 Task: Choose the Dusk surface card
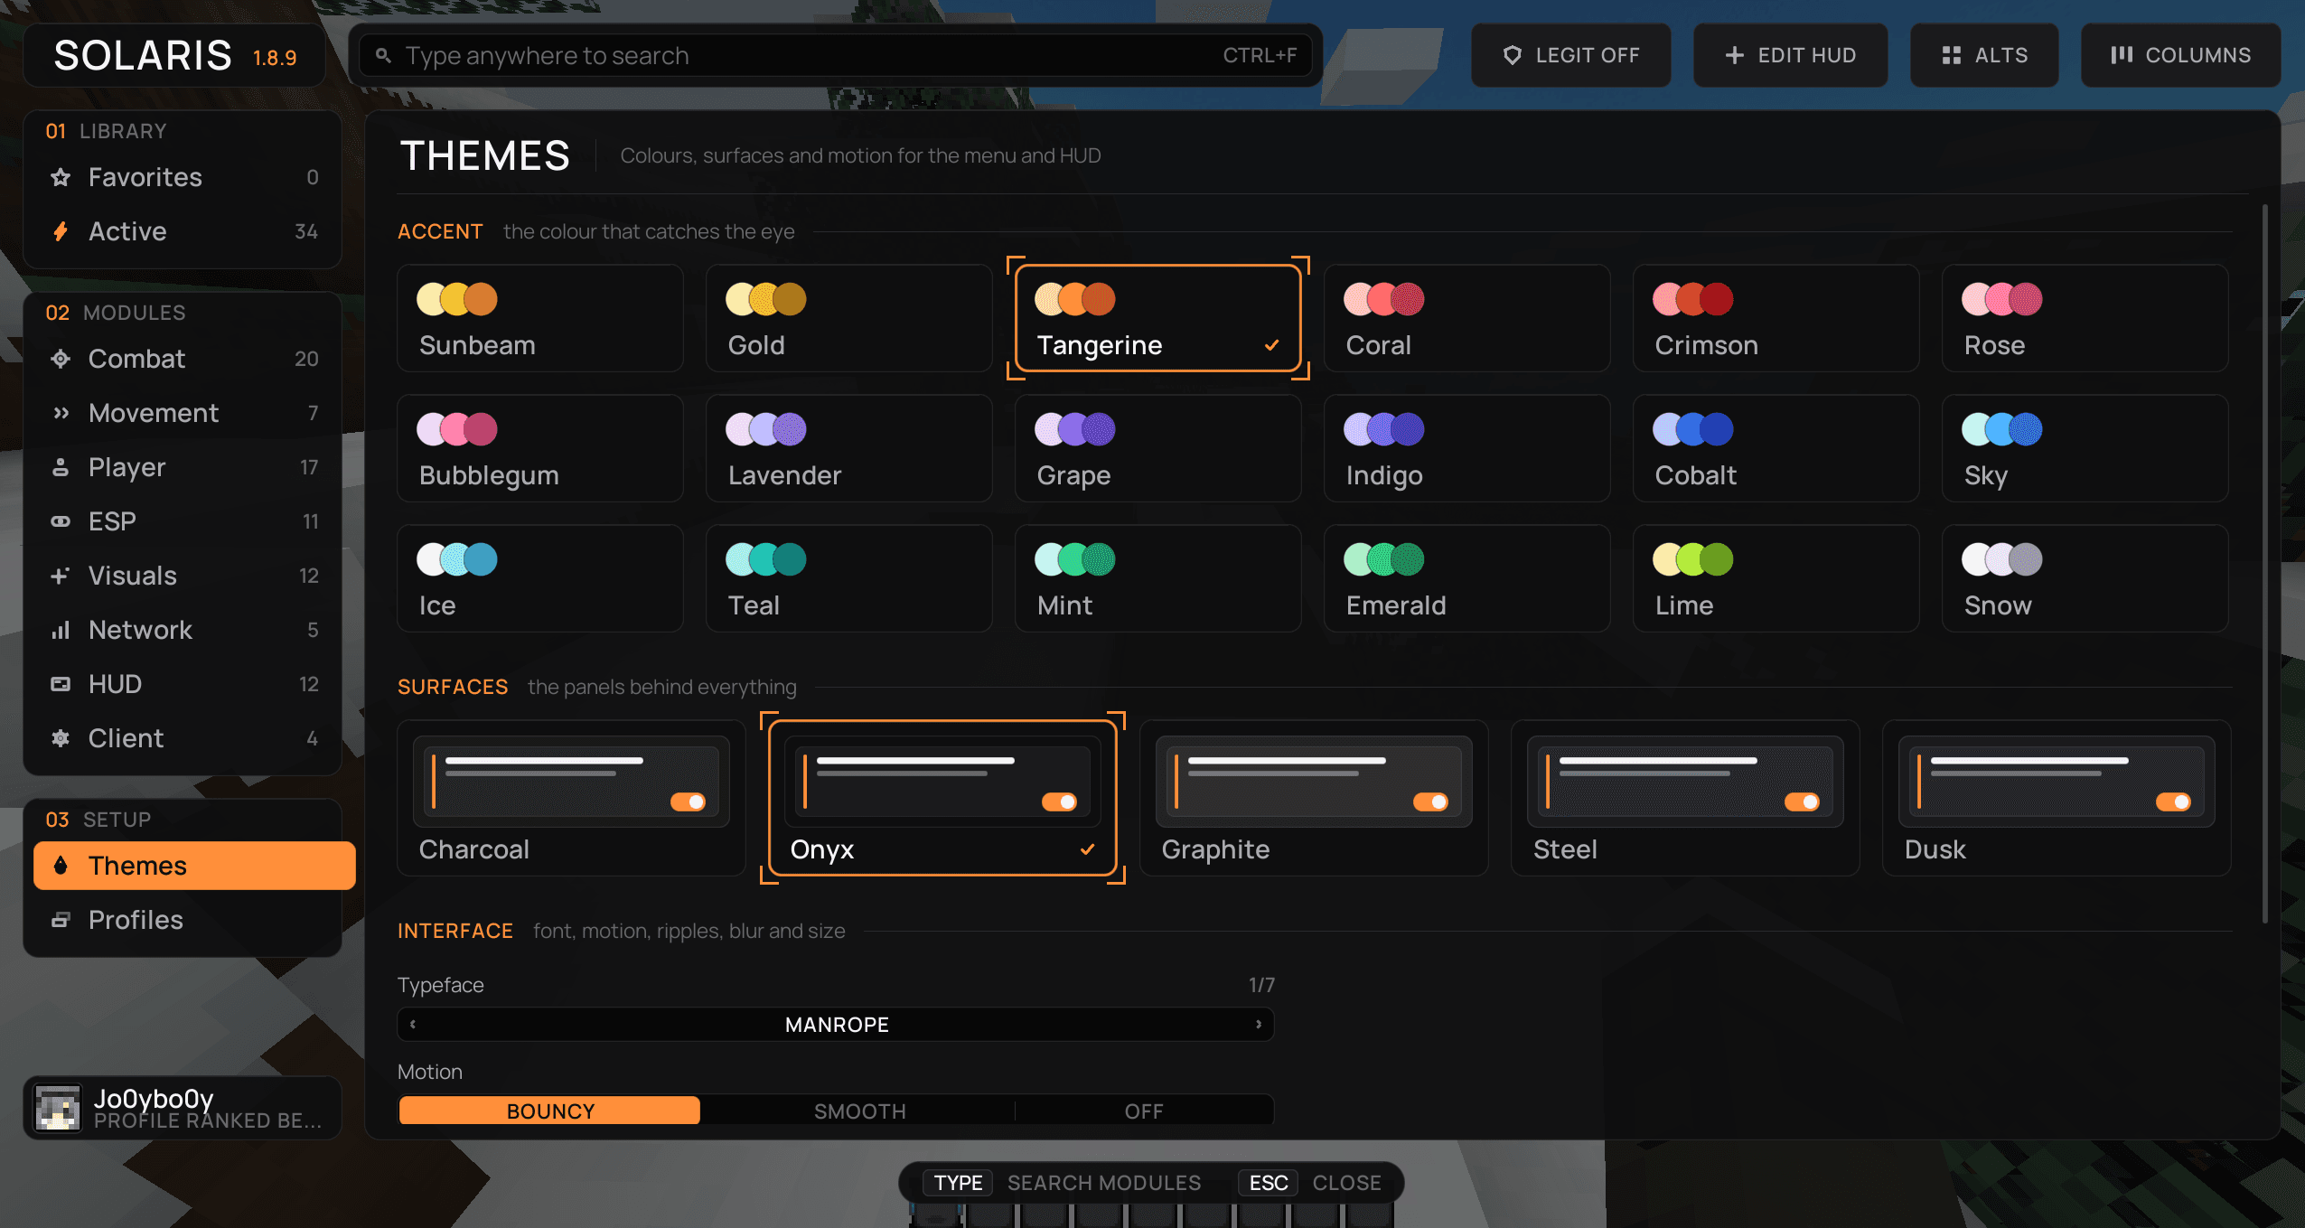coord(2056,798)
